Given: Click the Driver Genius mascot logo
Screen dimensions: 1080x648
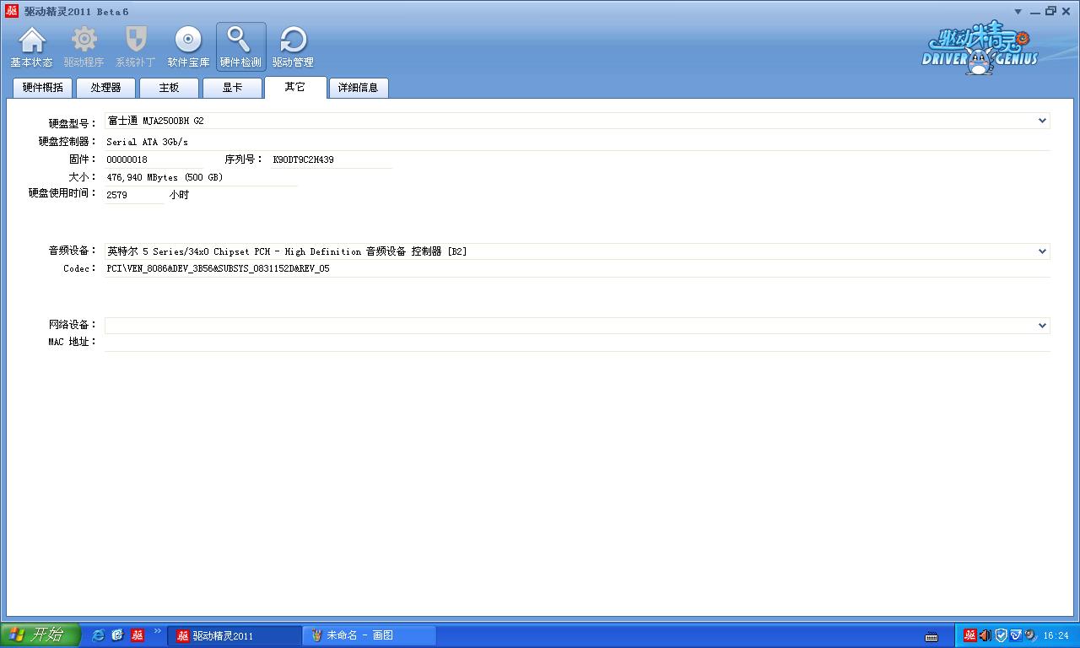Looking at the screenshot, I should (979, 49).
